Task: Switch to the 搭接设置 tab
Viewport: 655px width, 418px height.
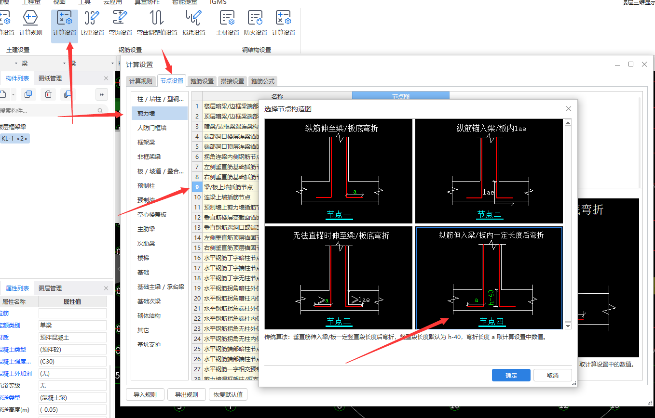Action: click(232, 81)
